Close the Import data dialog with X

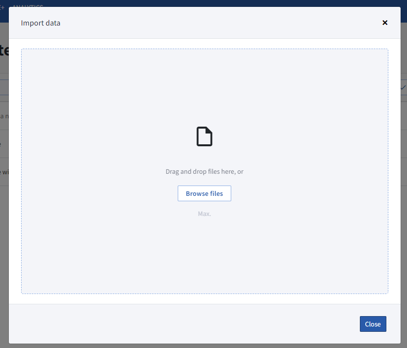point(385,23)
